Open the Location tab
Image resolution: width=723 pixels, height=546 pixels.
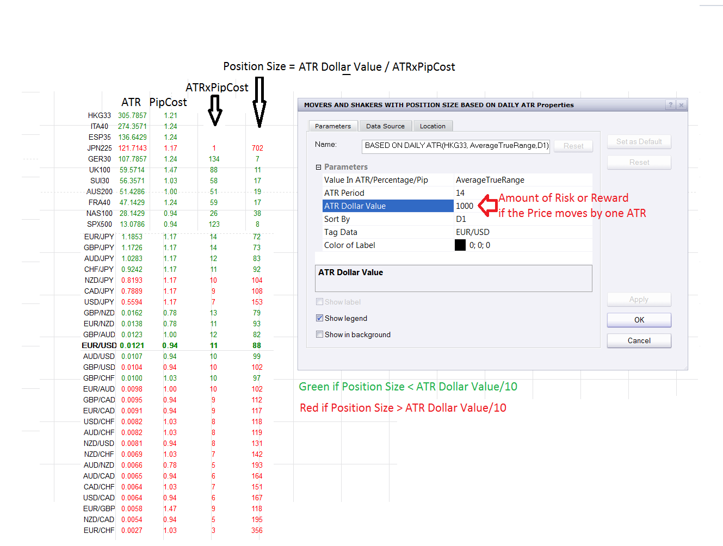pos(432,126)
